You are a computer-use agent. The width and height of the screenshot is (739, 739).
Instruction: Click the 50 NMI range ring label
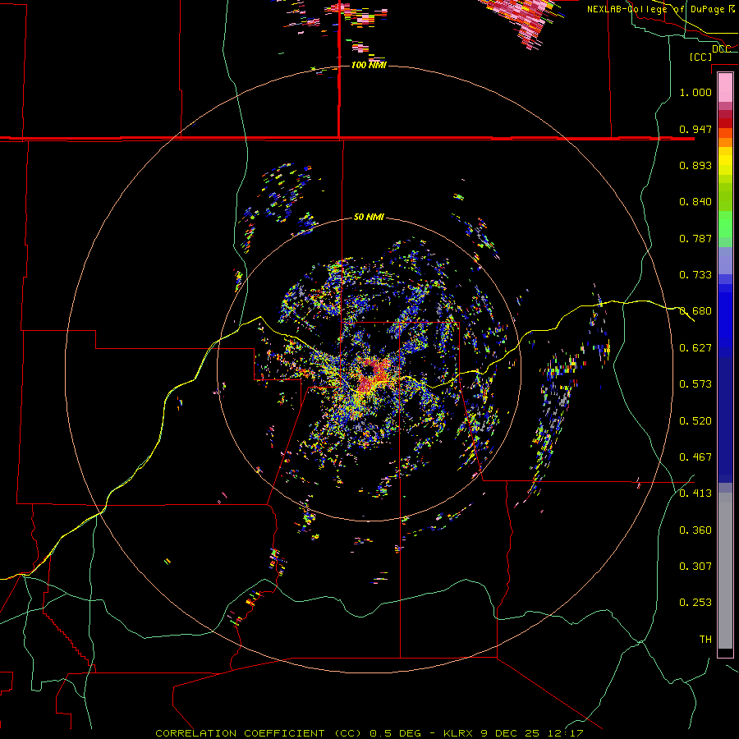pyautogui.click(x=369, y=218)
